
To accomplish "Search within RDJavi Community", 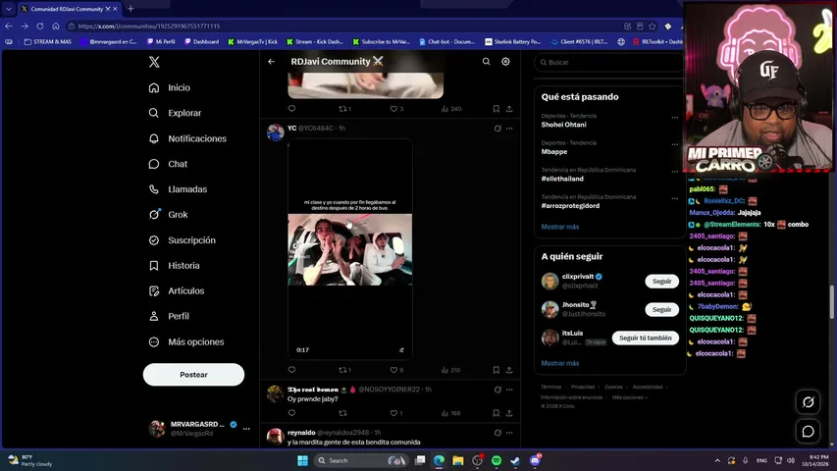I will pos(487,62).
